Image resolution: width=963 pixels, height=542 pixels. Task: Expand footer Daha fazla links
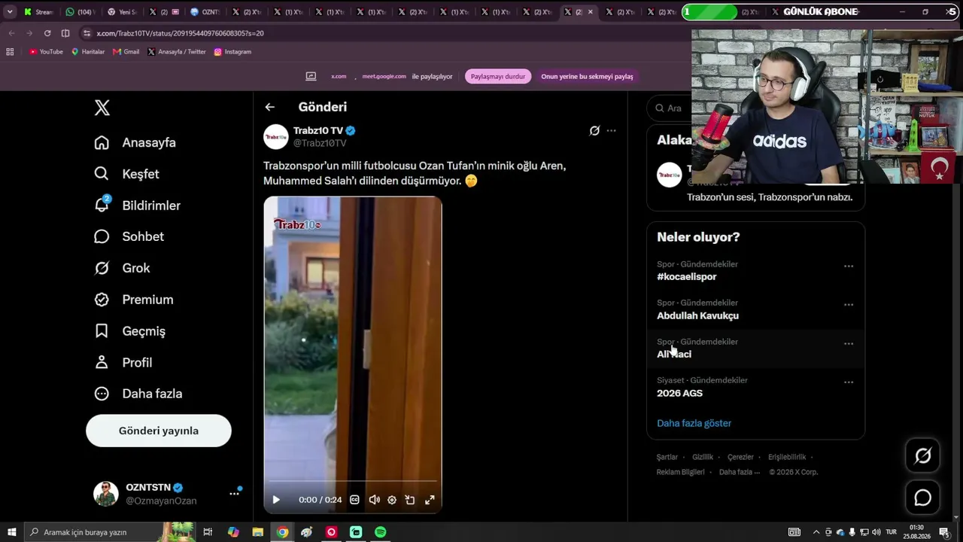pos(740,472)
